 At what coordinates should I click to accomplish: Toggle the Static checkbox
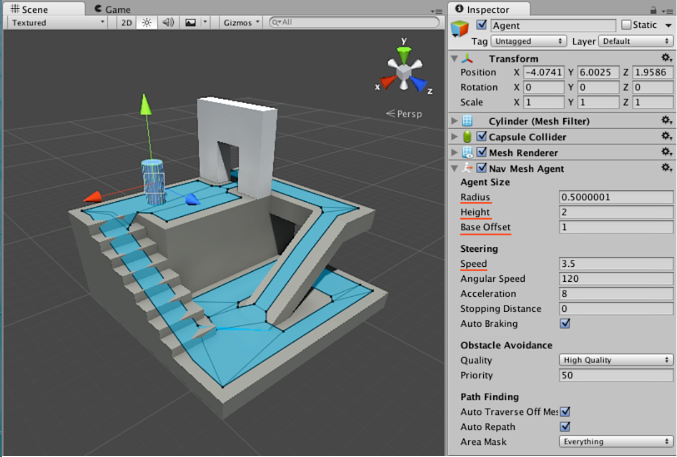pos(626,25)
